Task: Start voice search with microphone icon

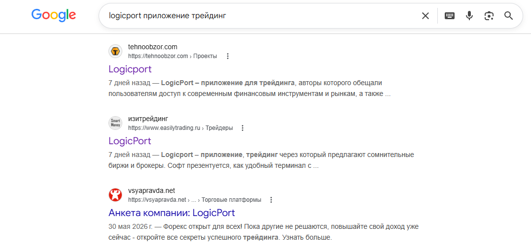Action: point(469,16)
